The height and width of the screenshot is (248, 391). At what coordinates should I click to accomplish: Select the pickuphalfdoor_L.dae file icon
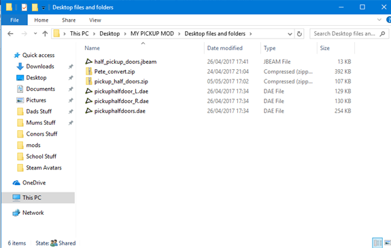89,91
